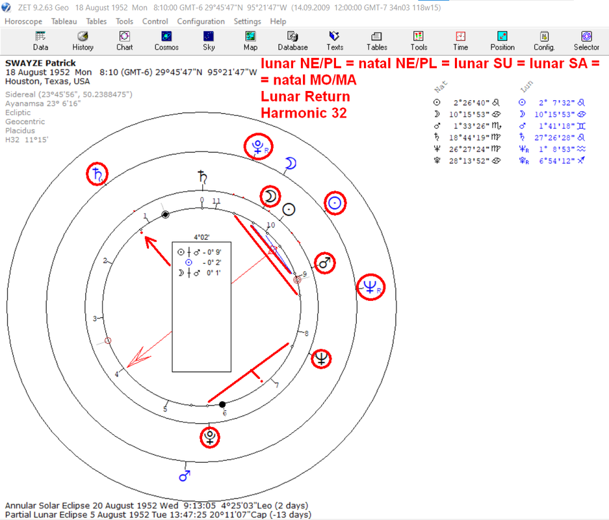This screenshot has width=609, height=520.
Task: Click the black natal Sun glyph near house 10
Action: (289, 210)
